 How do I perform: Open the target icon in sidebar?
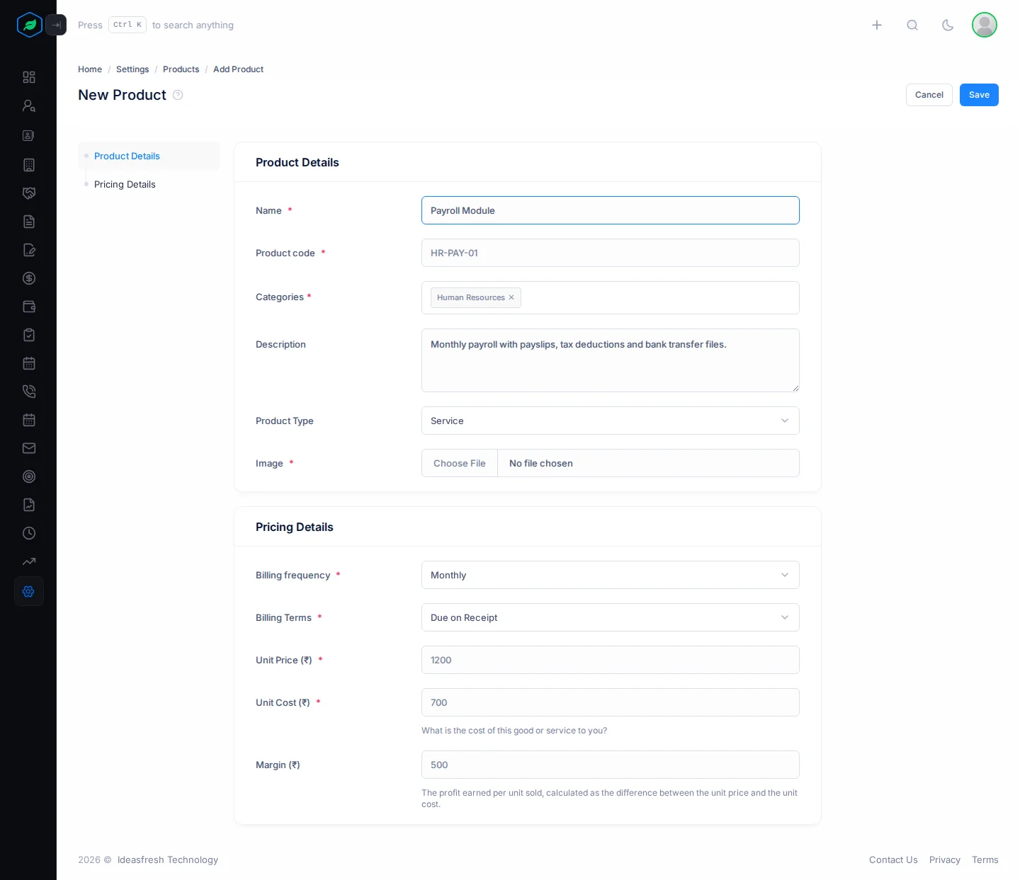(x=29, y=476)
